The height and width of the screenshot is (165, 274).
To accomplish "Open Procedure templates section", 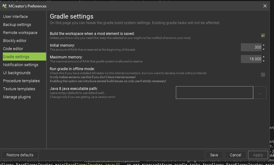I will 21,81.
